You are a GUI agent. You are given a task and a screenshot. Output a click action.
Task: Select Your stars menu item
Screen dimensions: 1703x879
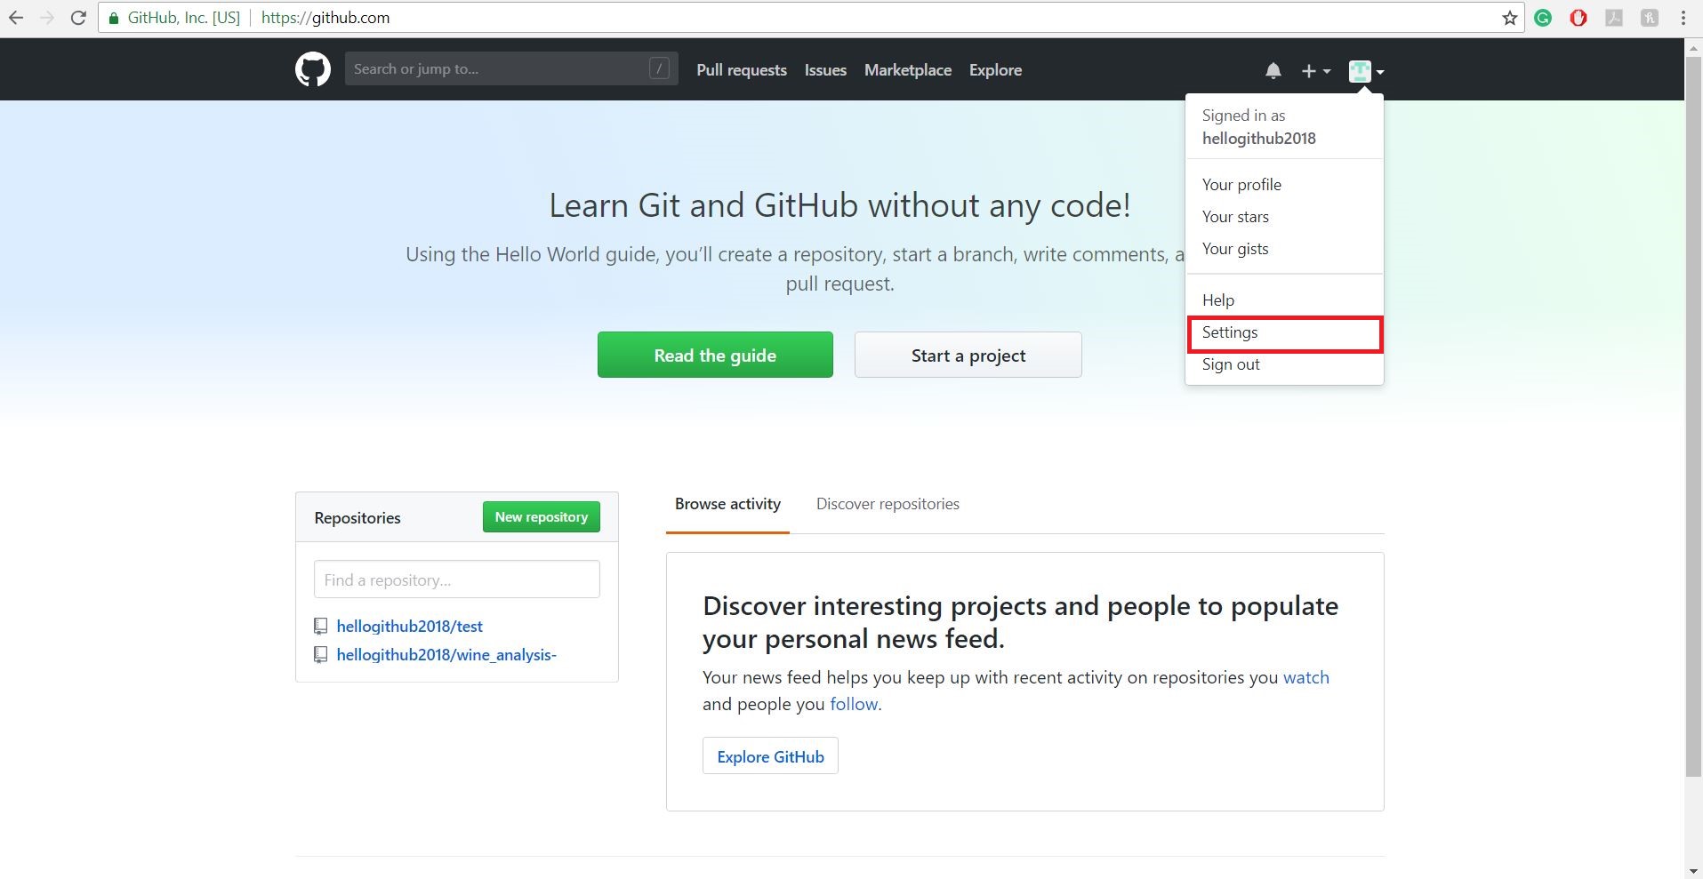point(1284,217)
